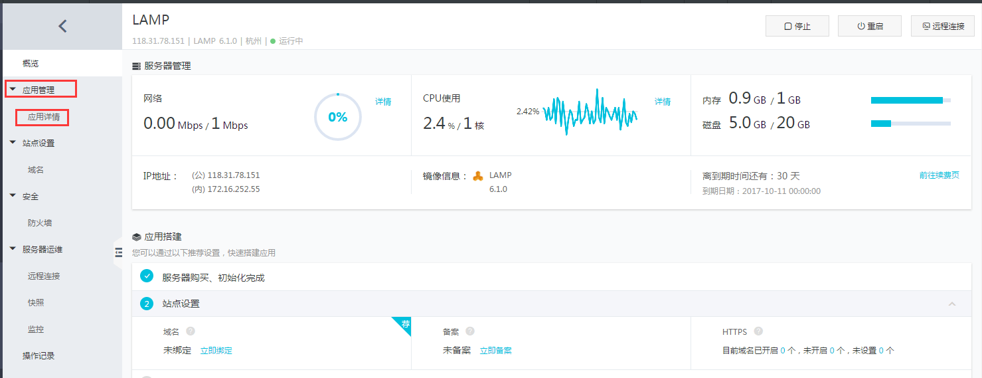982x378 pixels.
Task: Click the 服务器购买、初始化完成 step row
Action: (x=552, y=277)
